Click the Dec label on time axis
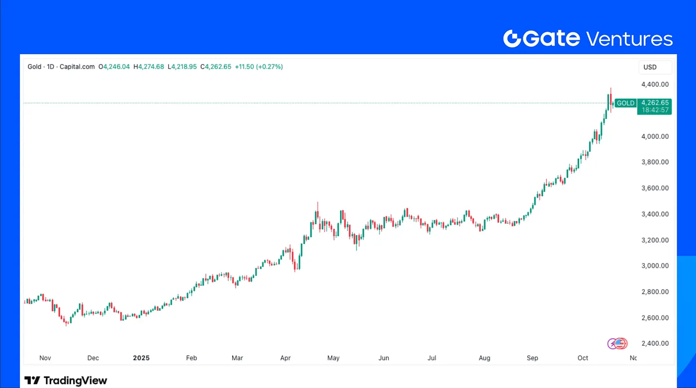Screen dimensions: 696x388 coord(93,358)
